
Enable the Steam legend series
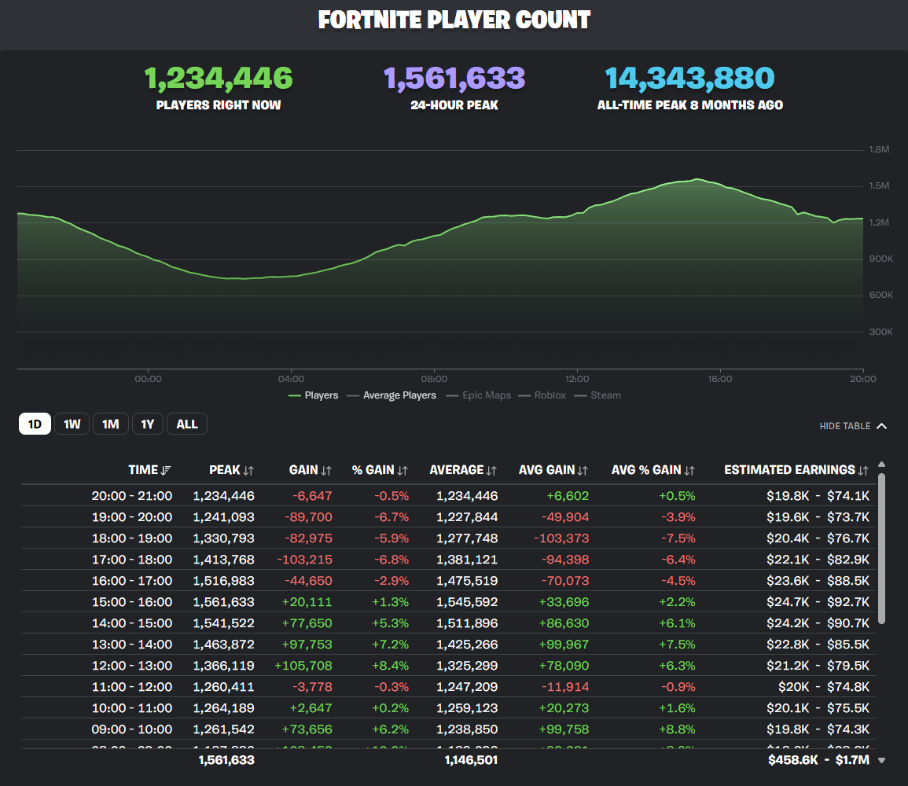pos(597,395)
